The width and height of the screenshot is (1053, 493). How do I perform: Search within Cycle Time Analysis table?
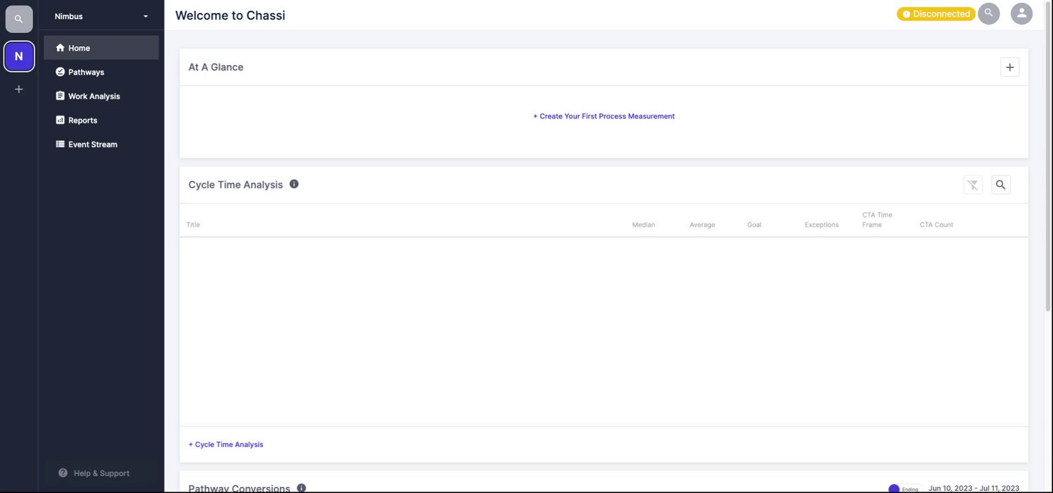tap(1001, 185)
